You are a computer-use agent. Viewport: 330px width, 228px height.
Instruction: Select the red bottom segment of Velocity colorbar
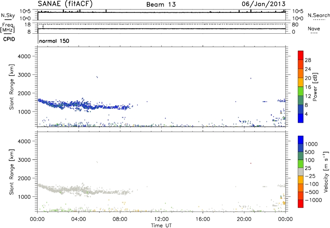pyautogui.click(x=301, y=204)
